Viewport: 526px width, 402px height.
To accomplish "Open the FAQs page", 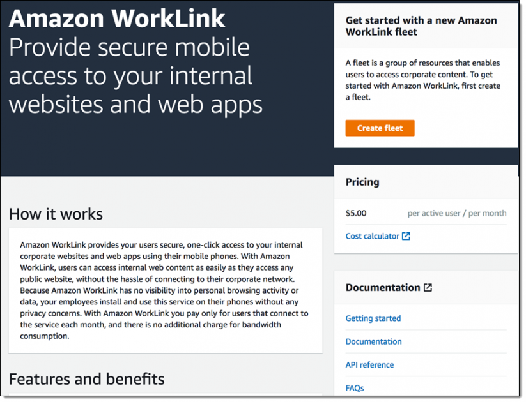I will (x=354, y=387).
